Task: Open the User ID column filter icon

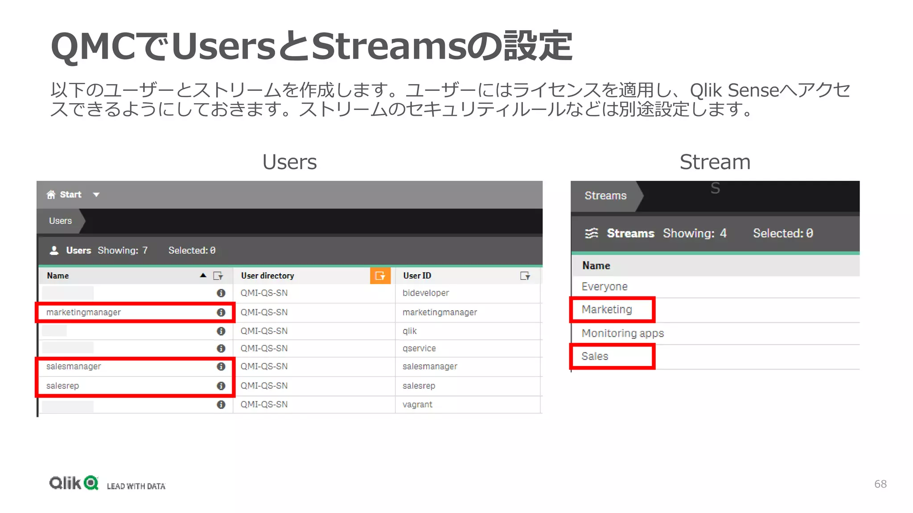Action: (x=525, y=276)
